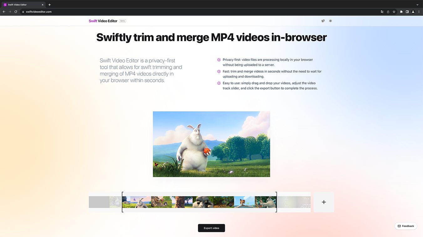Screen dimensions: 423x237
Task: Click the left trim bracket handle
Action: (x=122, y=202)
